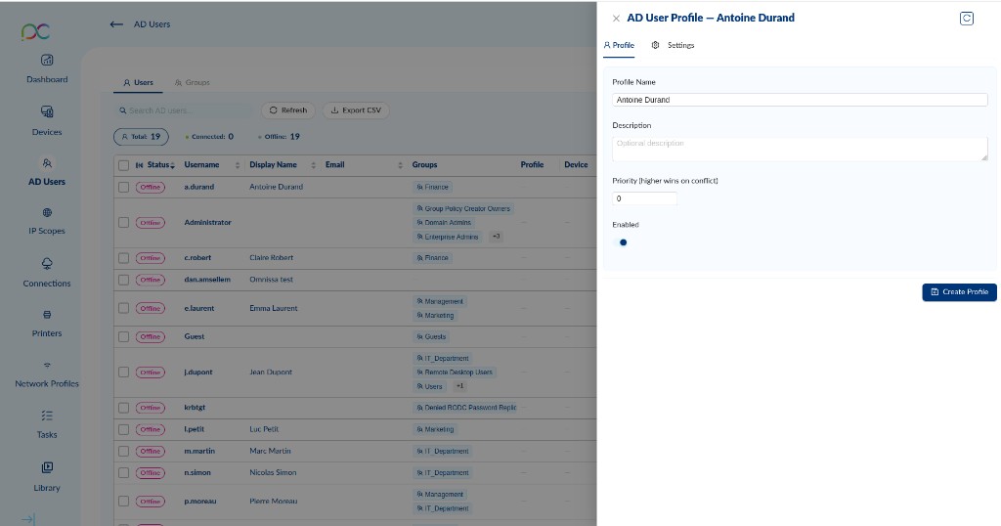Click the Search AD users field

point(184,110)
